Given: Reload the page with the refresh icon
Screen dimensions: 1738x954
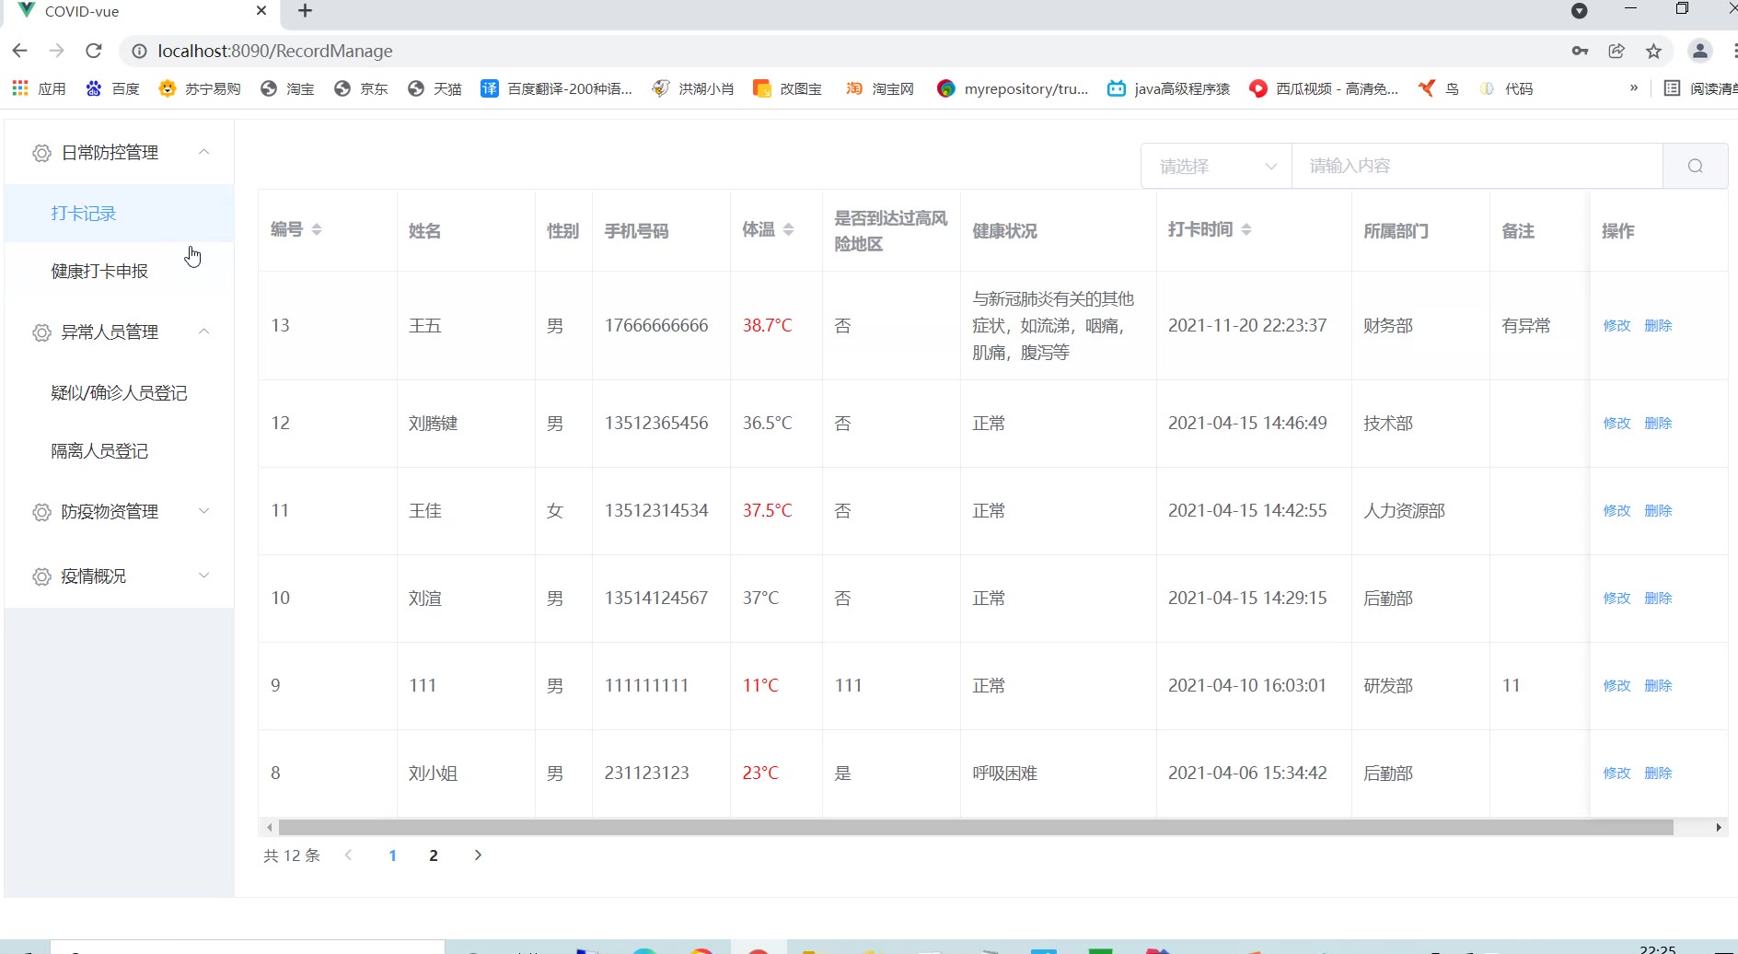Looking at the screenshot, I should [x=93, y=51].
